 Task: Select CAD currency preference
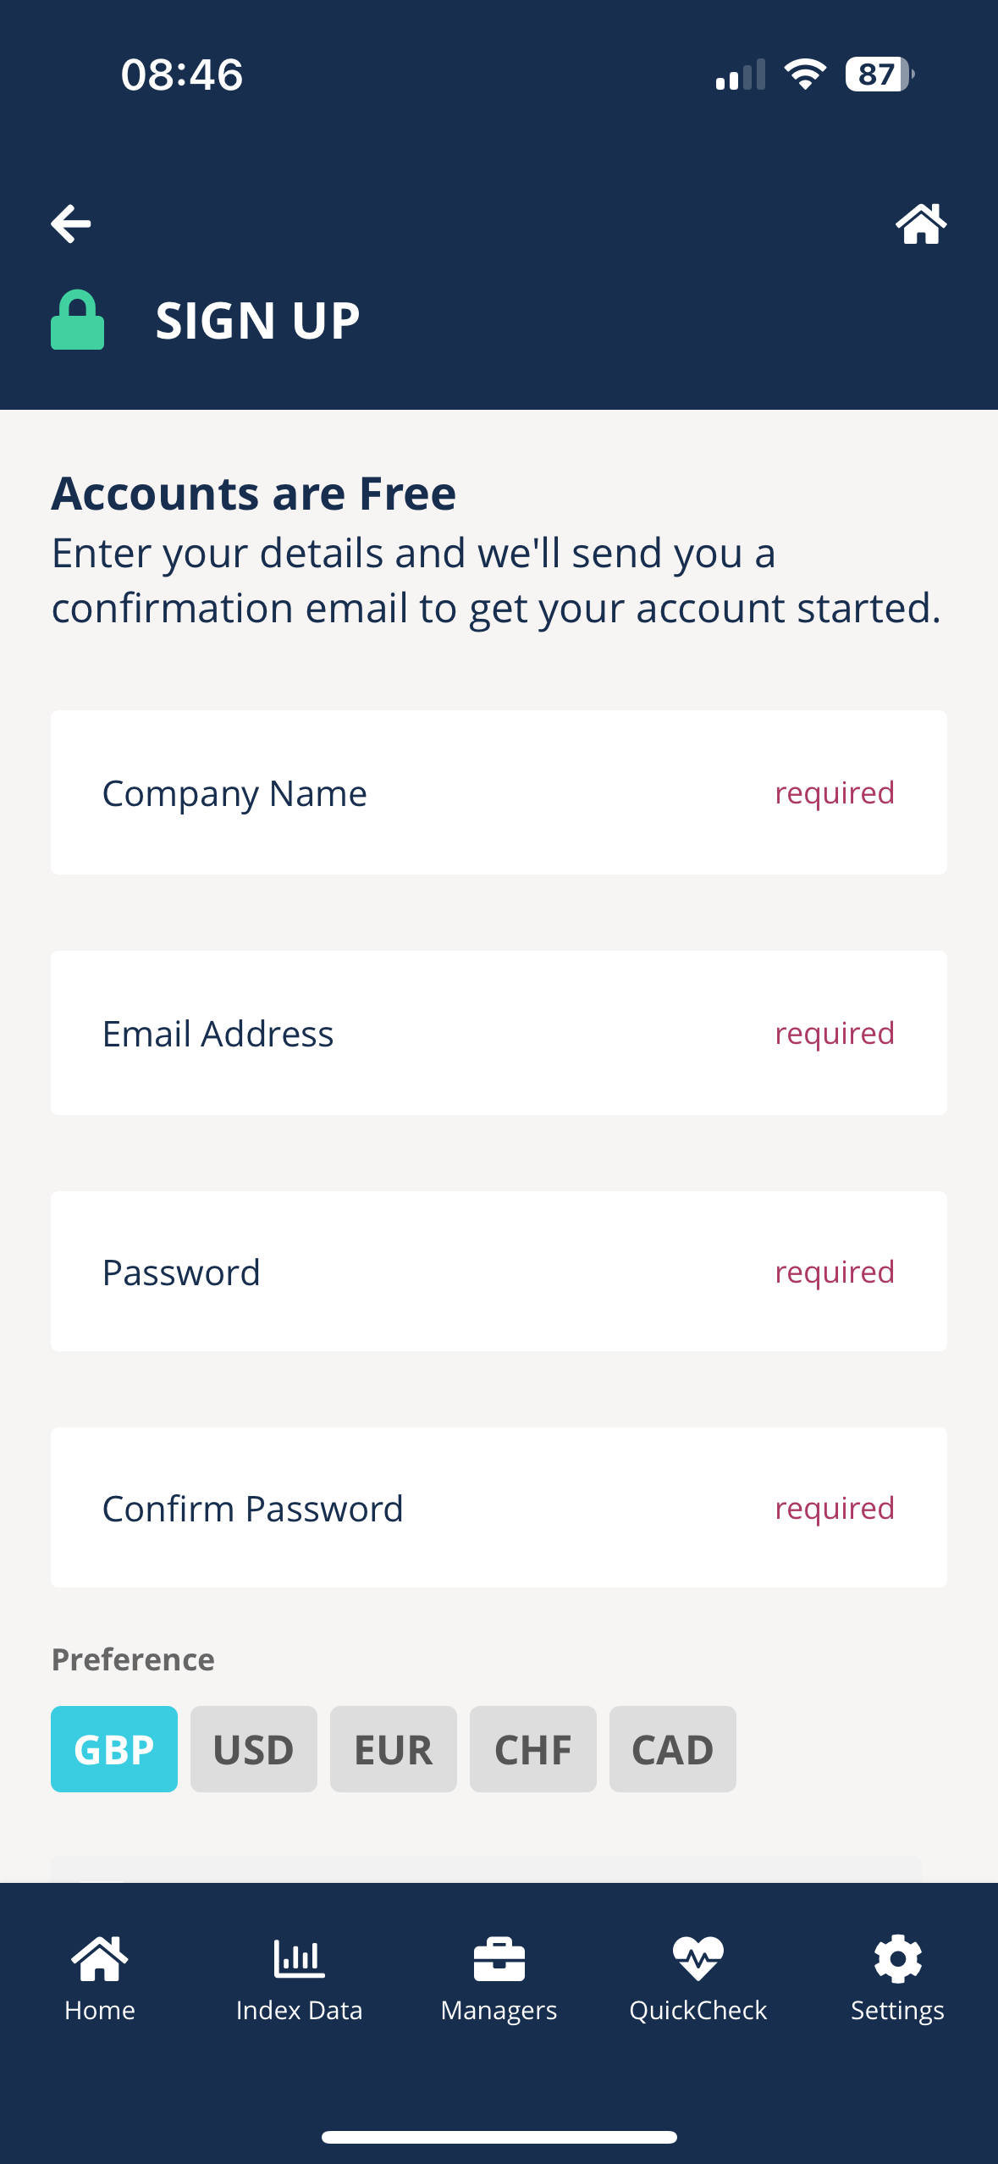[x=673, y=1749]
